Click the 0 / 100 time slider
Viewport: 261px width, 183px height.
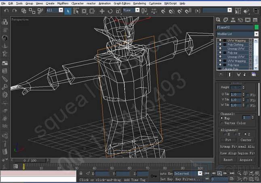(x=30, y=160)
